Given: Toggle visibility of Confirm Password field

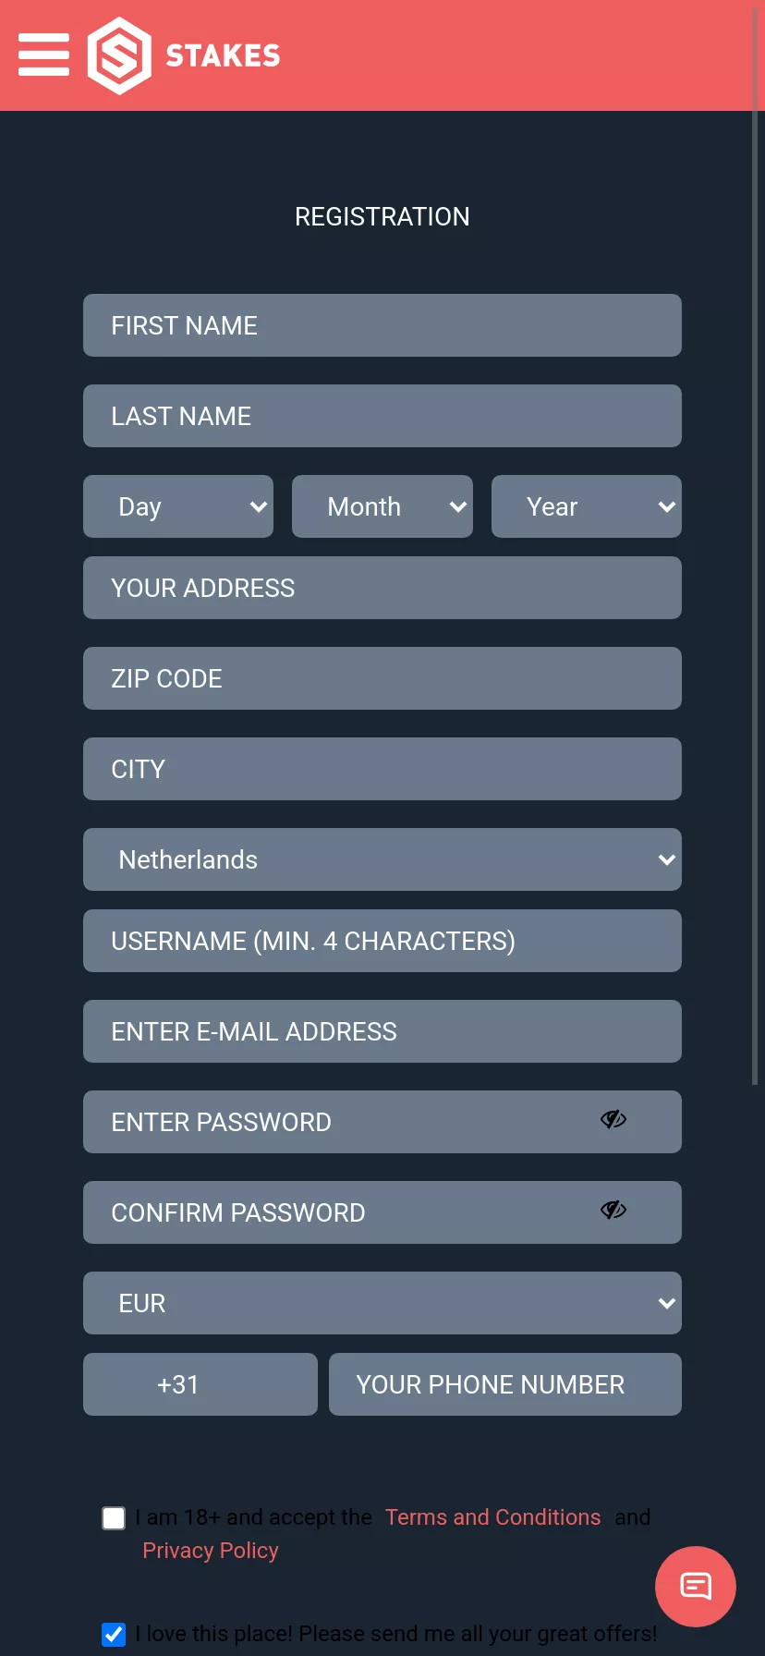Looking at the screenshot, I should [613, 1211].
